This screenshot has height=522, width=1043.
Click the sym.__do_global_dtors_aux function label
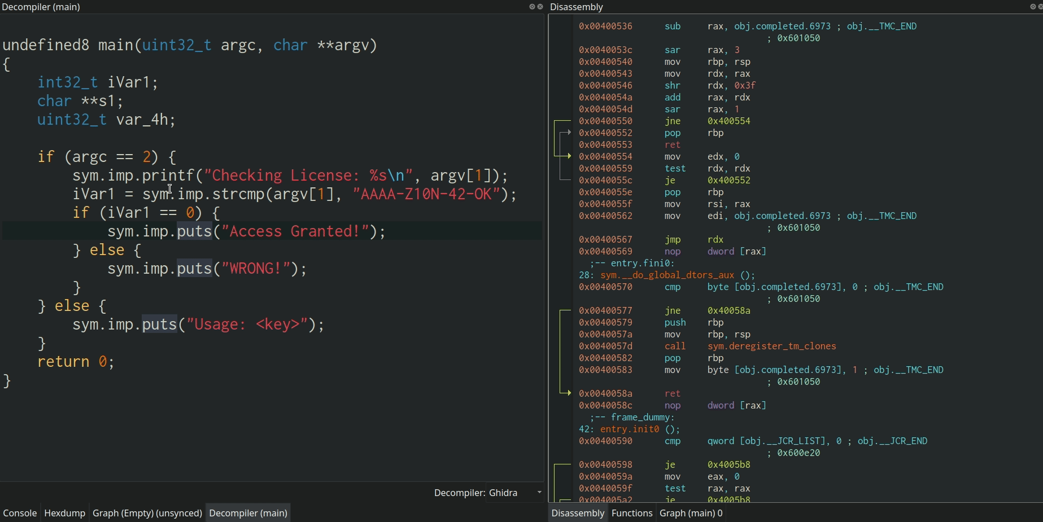click(x=667, y=275)
